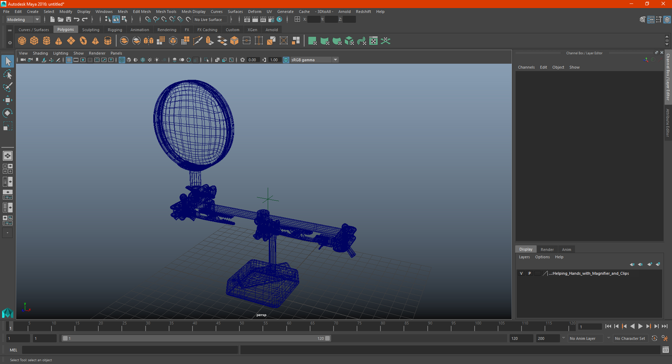Create a polygon pipe from the shelf

coord(108,41)
